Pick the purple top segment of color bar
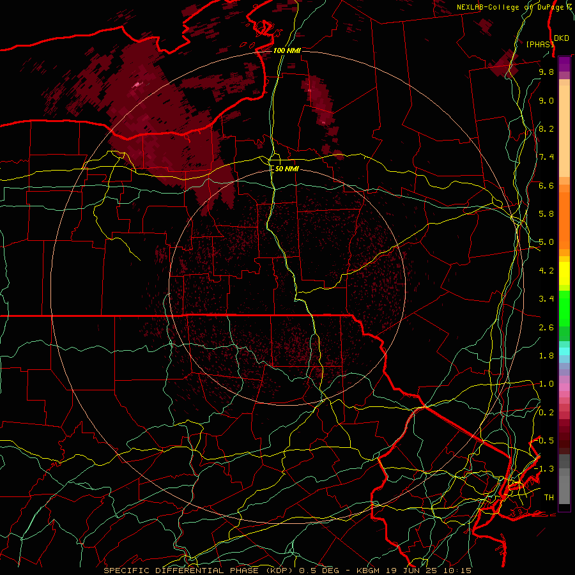This screenshot has width=575, height=575. (564, 64)
